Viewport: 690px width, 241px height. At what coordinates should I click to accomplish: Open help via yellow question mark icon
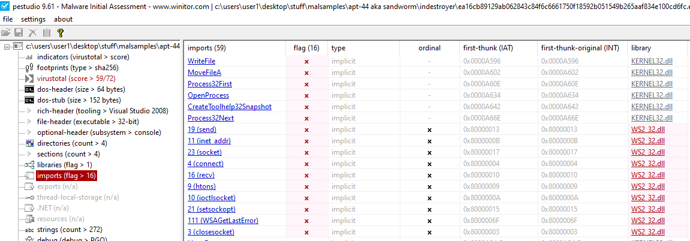pos(61,32)
